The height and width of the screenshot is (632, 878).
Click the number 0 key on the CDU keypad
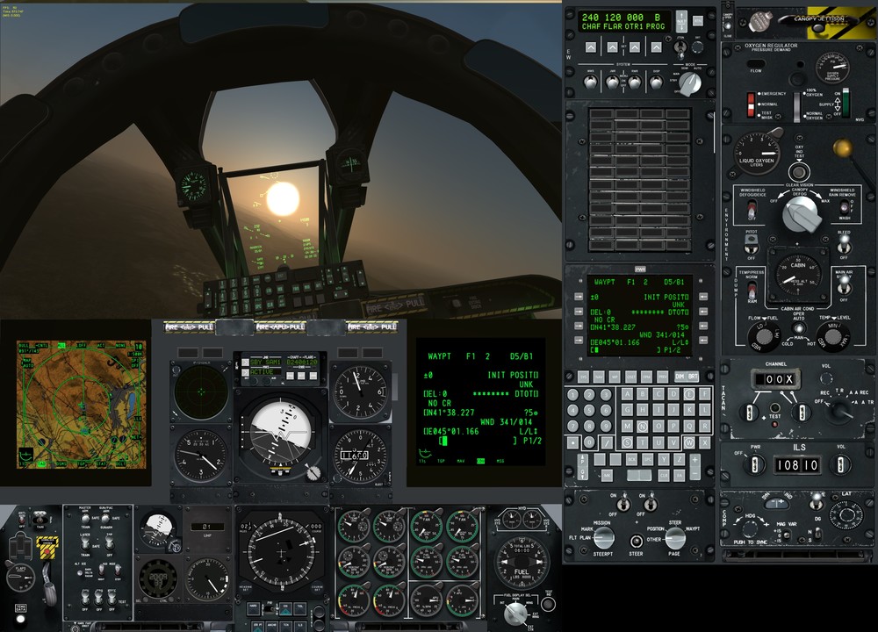point(589,442)
